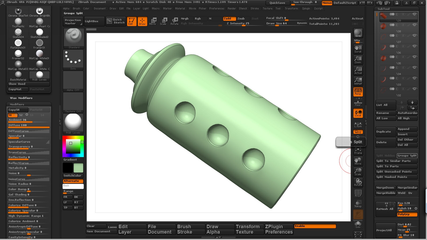The width and height of the screenshot is (427, 240).
Task: Click the Actual size icon
Action: (358, 70)
